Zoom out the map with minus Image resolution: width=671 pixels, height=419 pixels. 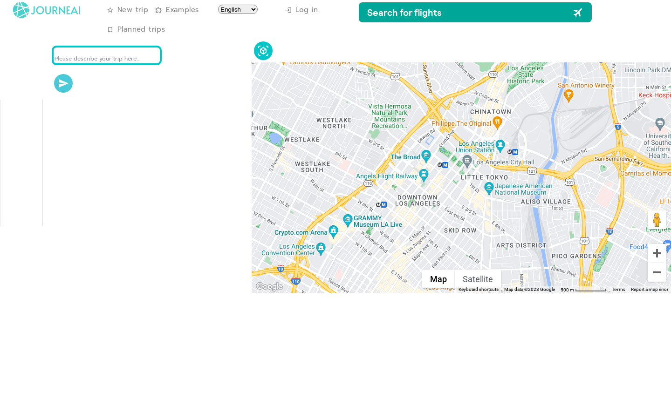[657, 272]
